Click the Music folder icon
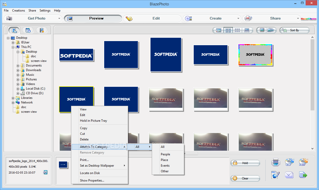The image size is (319, 190). 23,75
